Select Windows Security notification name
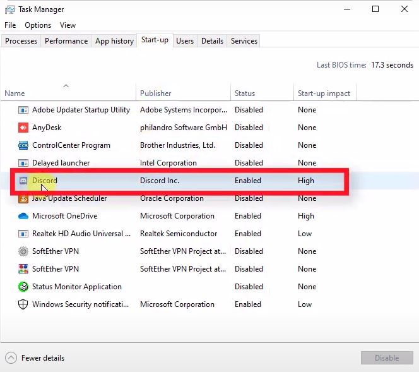Image resolution: width=419 pixels, height=372 pixels. [x=80, y=304]
